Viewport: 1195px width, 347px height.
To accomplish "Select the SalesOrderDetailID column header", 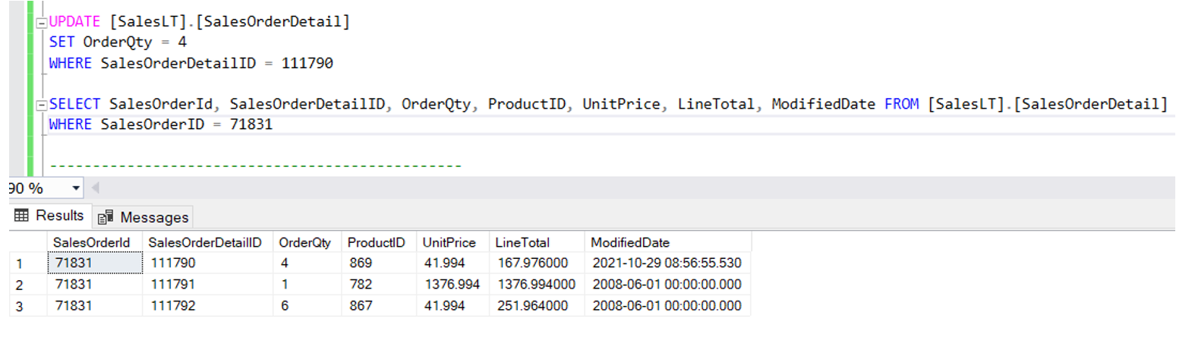I will click(x=205, y=243).
